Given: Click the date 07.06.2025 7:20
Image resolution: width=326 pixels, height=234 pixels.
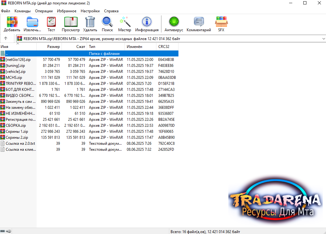Looking at the screenshot, I should (139, 83).
